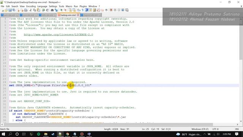
Task: Save the file using the Save toolbar icon
Action: pyautogui.click(x=10, y=10)
